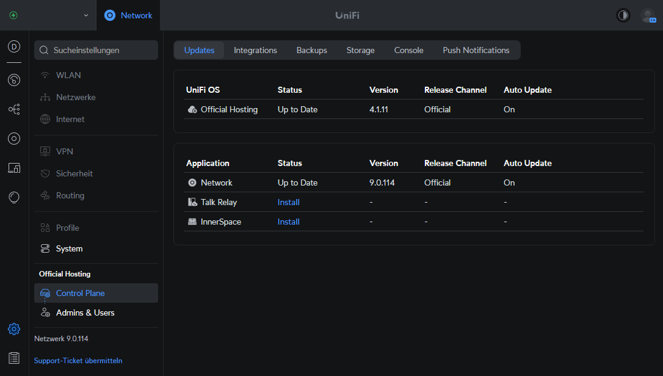Click the Support-Ticket übermitteln link
The width and height of the screenshot is (663, 376).
pyautogui.click(x=78, y=361)
